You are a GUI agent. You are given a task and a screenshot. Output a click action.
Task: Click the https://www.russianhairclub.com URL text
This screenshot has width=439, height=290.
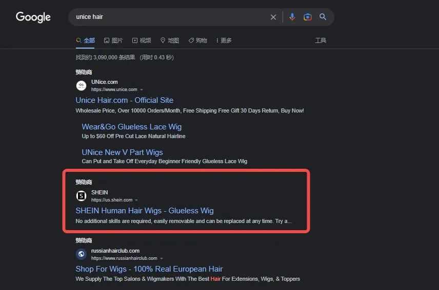(x=124, y=258)
